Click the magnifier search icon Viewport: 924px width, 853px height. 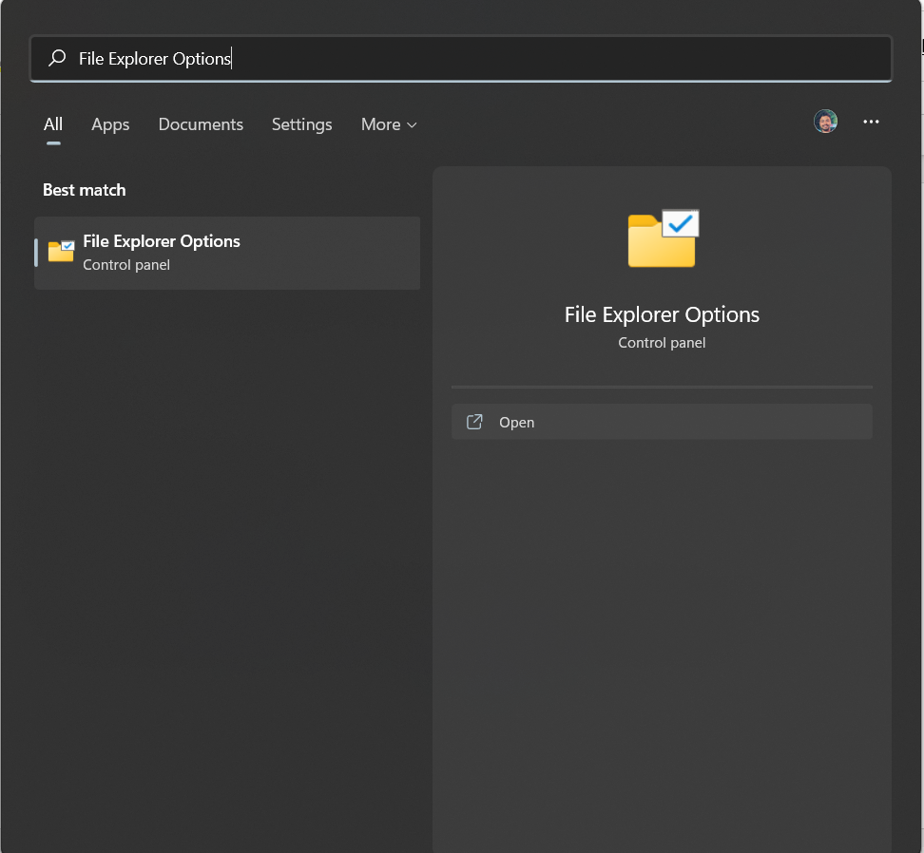(57, 59)
